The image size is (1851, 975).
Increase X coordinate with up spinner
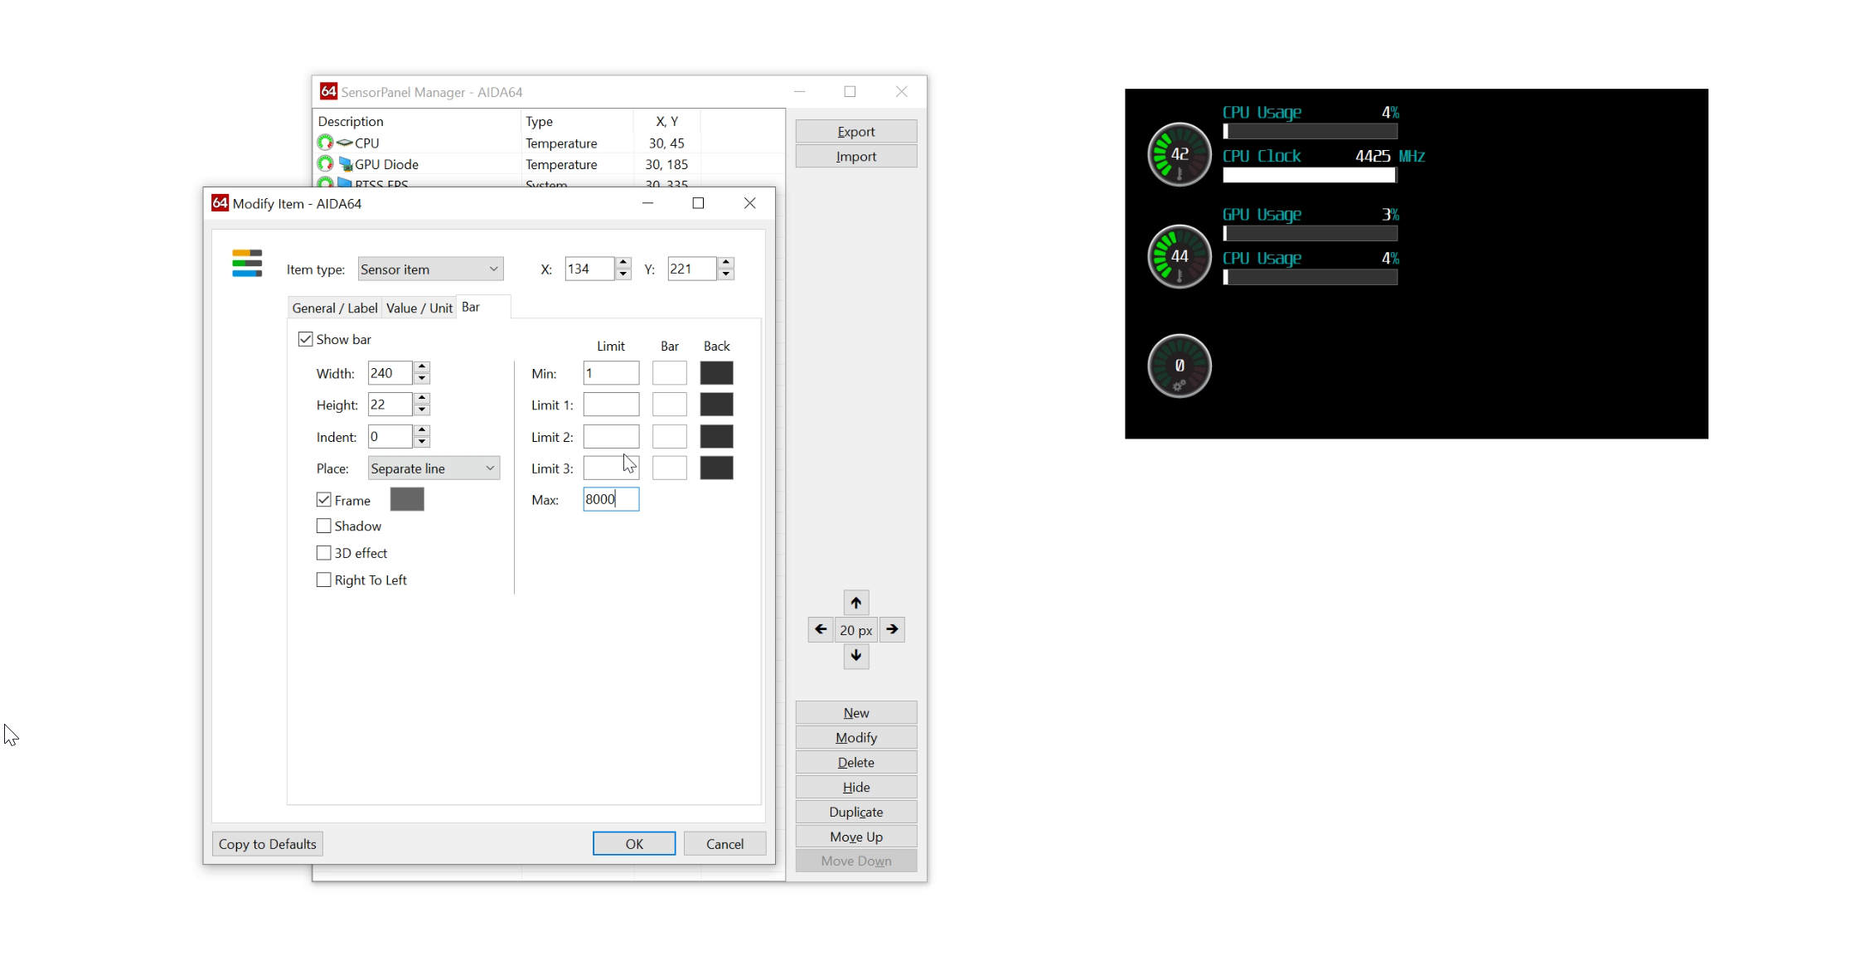[623, 263]
